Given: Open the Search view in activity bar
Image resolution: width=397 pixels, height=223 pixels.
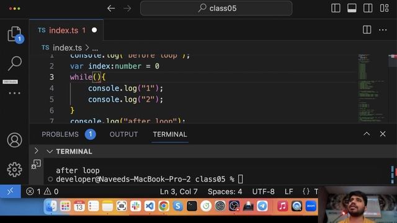Looking at the screenshot, I should tap(14, 63).
